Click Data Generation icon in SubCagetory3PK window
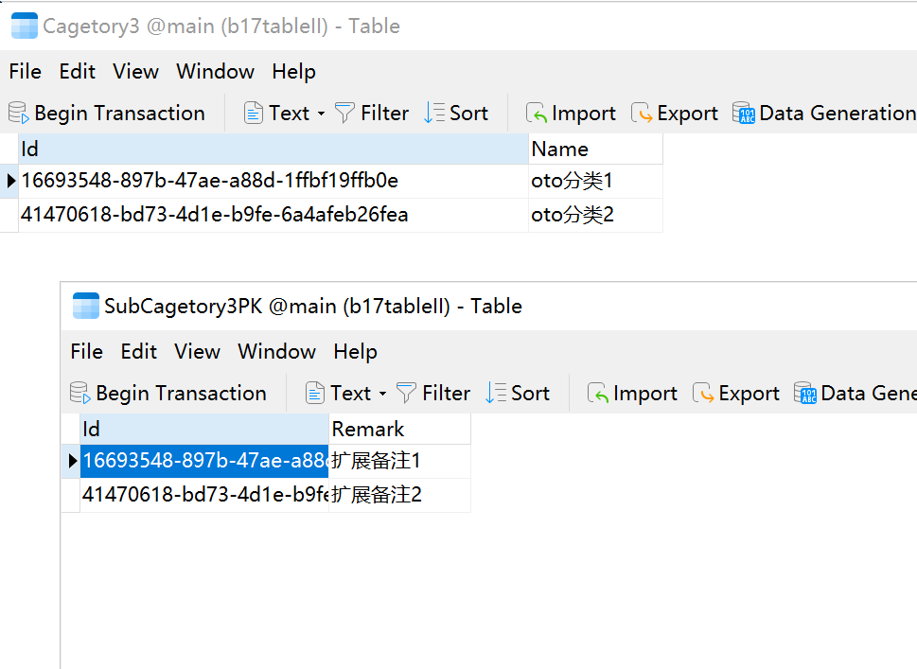Image resolution: width=917 pixels, height=669 pixels. 805,393
